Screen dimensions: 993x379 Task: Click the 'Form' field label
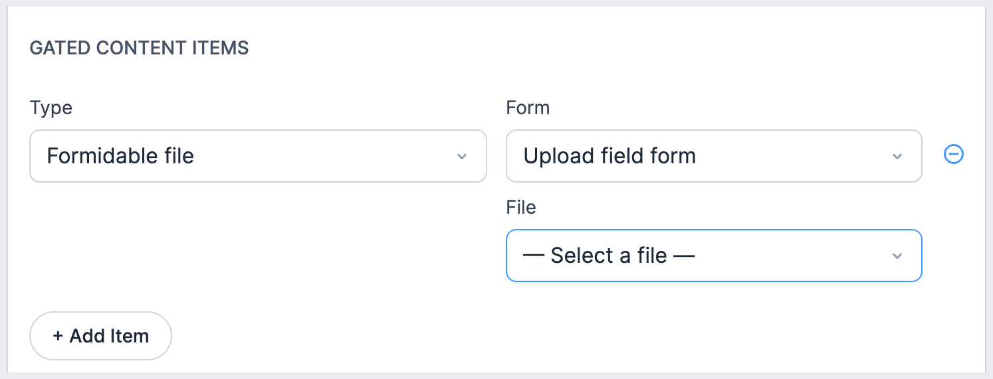pos(528,108)
